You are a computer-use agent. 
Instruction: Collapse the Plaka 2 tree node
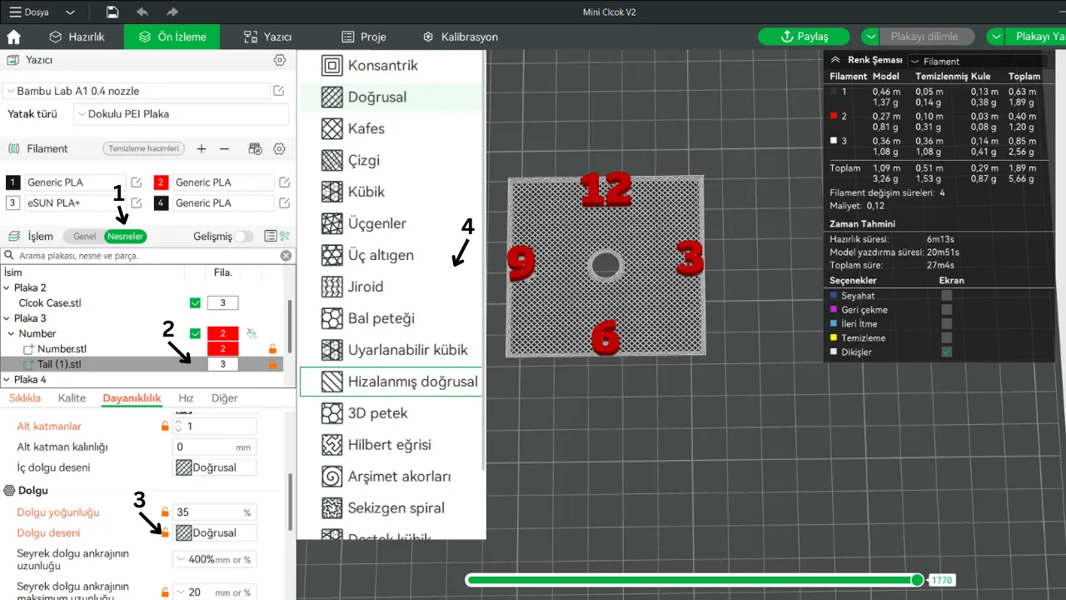[x=7, y=287]
